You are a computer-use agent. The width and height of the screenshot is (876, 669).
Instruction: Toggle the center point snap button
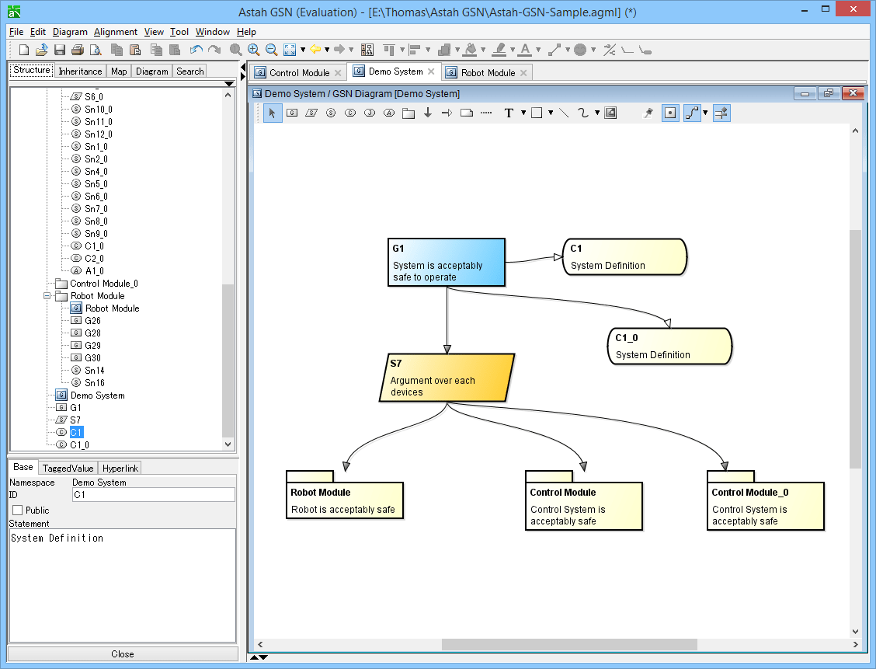pyautogui.click(x=670, y=113)
